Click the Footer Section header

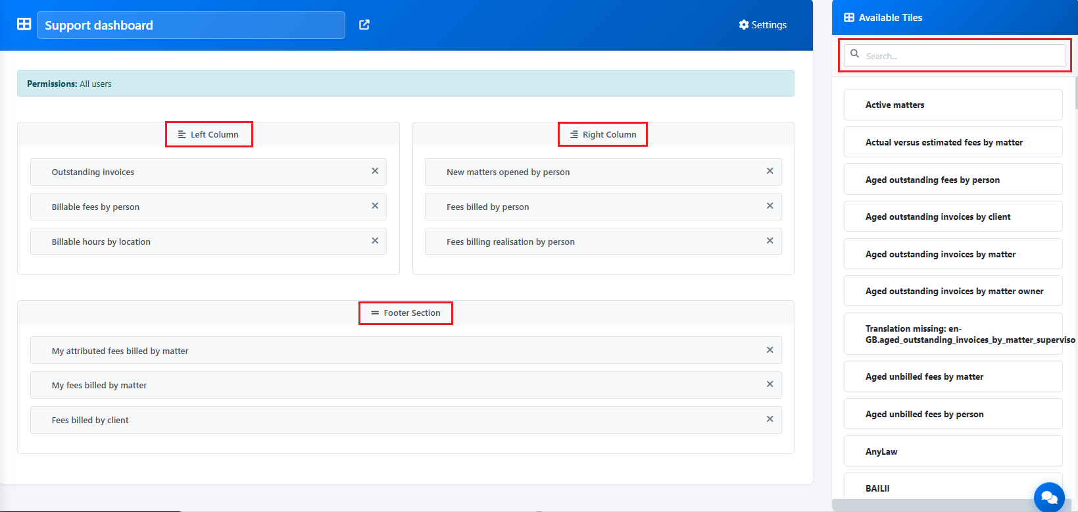[x=405, y=313]
